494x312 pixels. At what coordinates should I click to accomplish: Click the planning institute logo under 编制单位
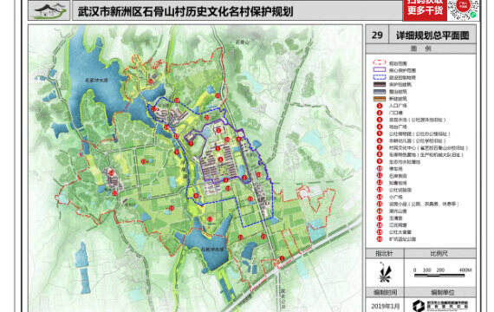419,306
